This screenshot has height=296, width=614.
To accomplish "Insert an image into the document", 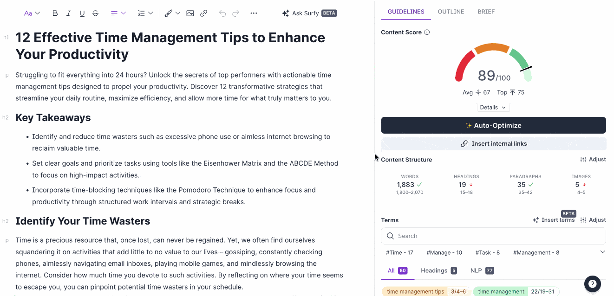I will (190, 13).
